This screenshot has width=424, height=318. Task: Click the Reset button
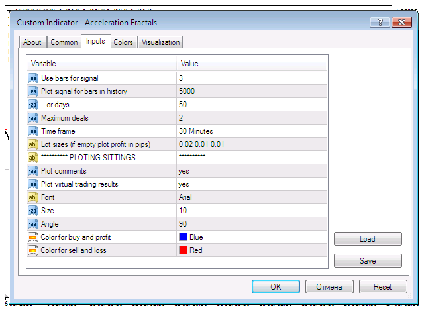pyautogui.click(x=383, y=287)
